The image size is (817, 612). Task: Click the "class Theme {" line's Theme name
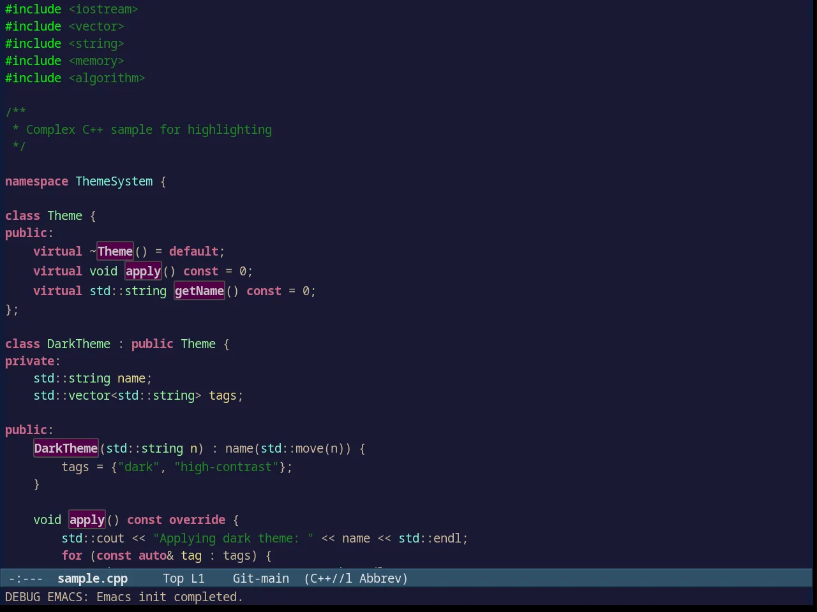point(64,216)
